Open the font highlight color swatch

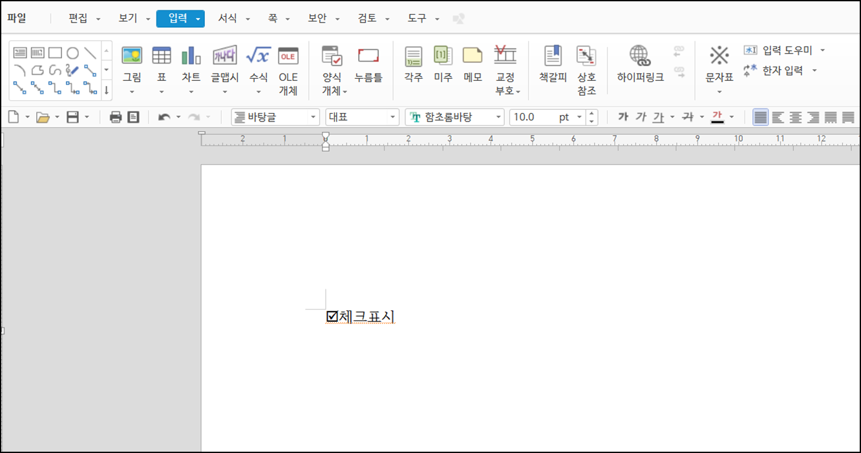718,117
